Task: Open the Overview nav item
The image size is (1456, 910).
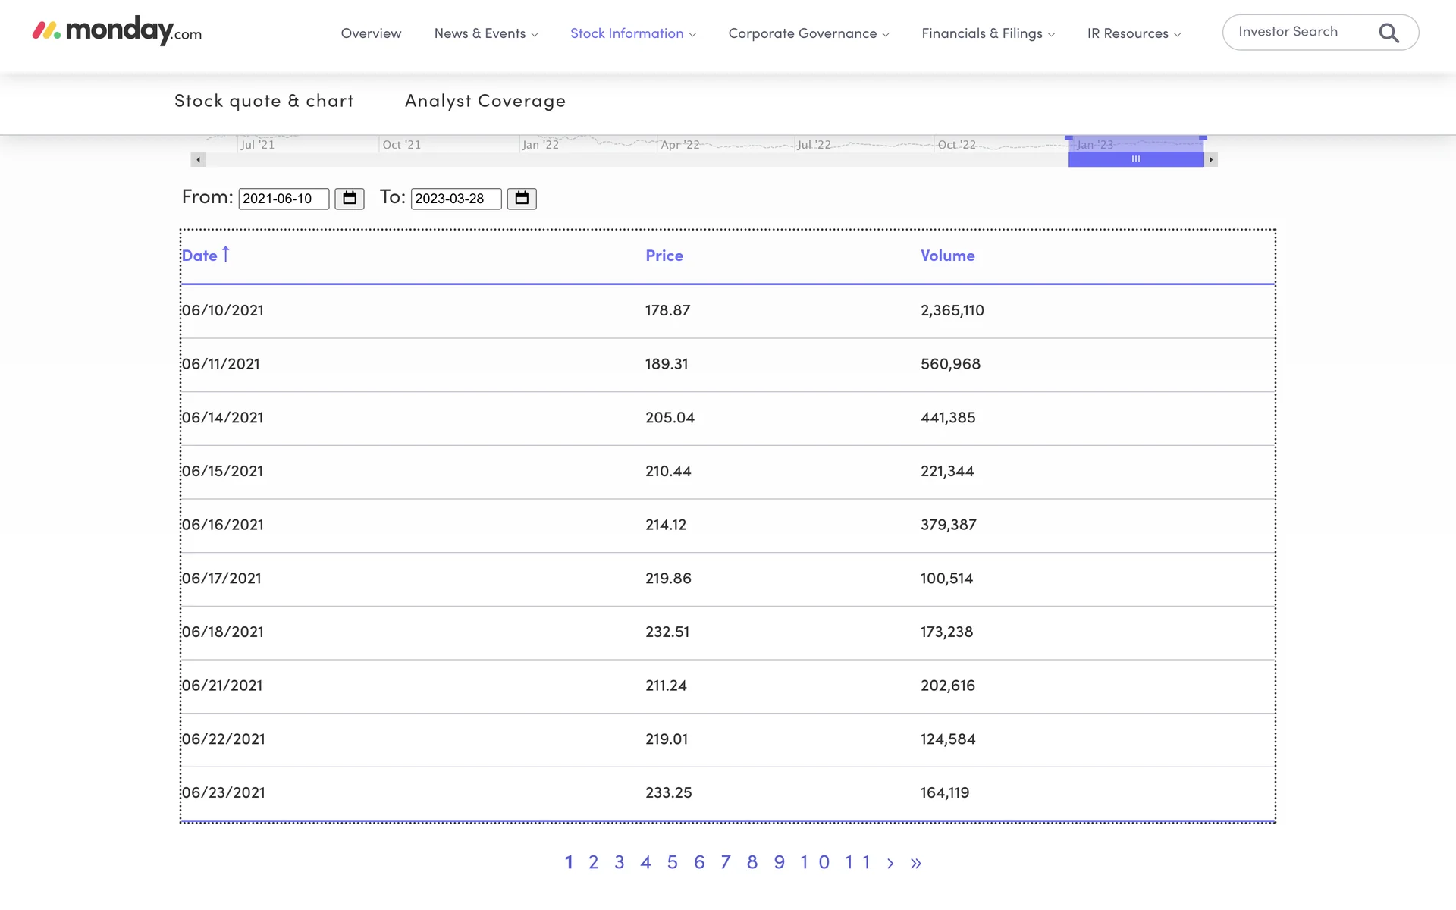Action: point(371,33)
